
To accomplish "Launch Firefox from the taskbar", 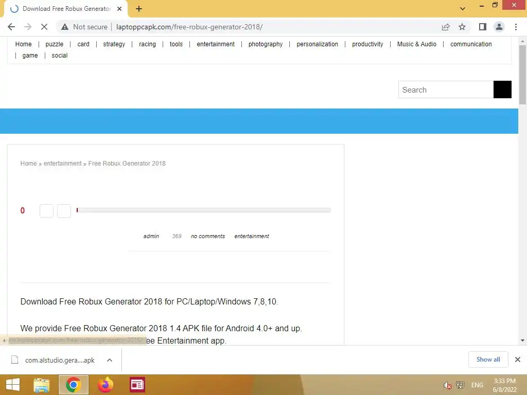I will point(105,385).
